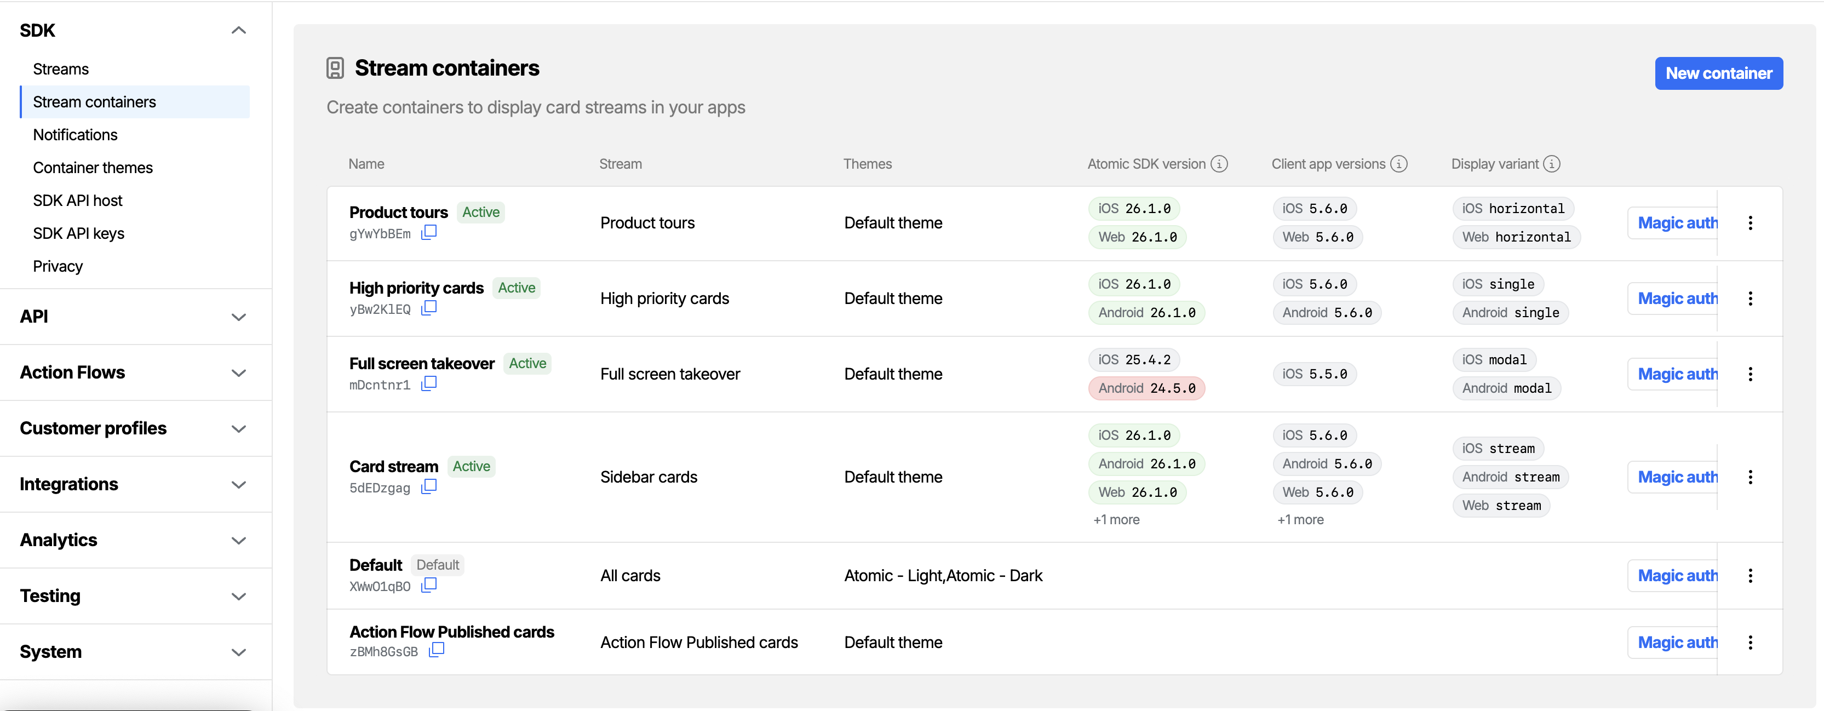Copy the Product tours container ID gYwYbBEm
Viewport: 1824px width, 711px height.
click(429, 232)
